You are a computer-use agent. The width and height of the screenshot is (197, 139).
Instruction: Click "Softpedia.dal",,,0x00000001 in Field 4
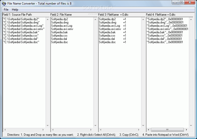pos(164,39)
